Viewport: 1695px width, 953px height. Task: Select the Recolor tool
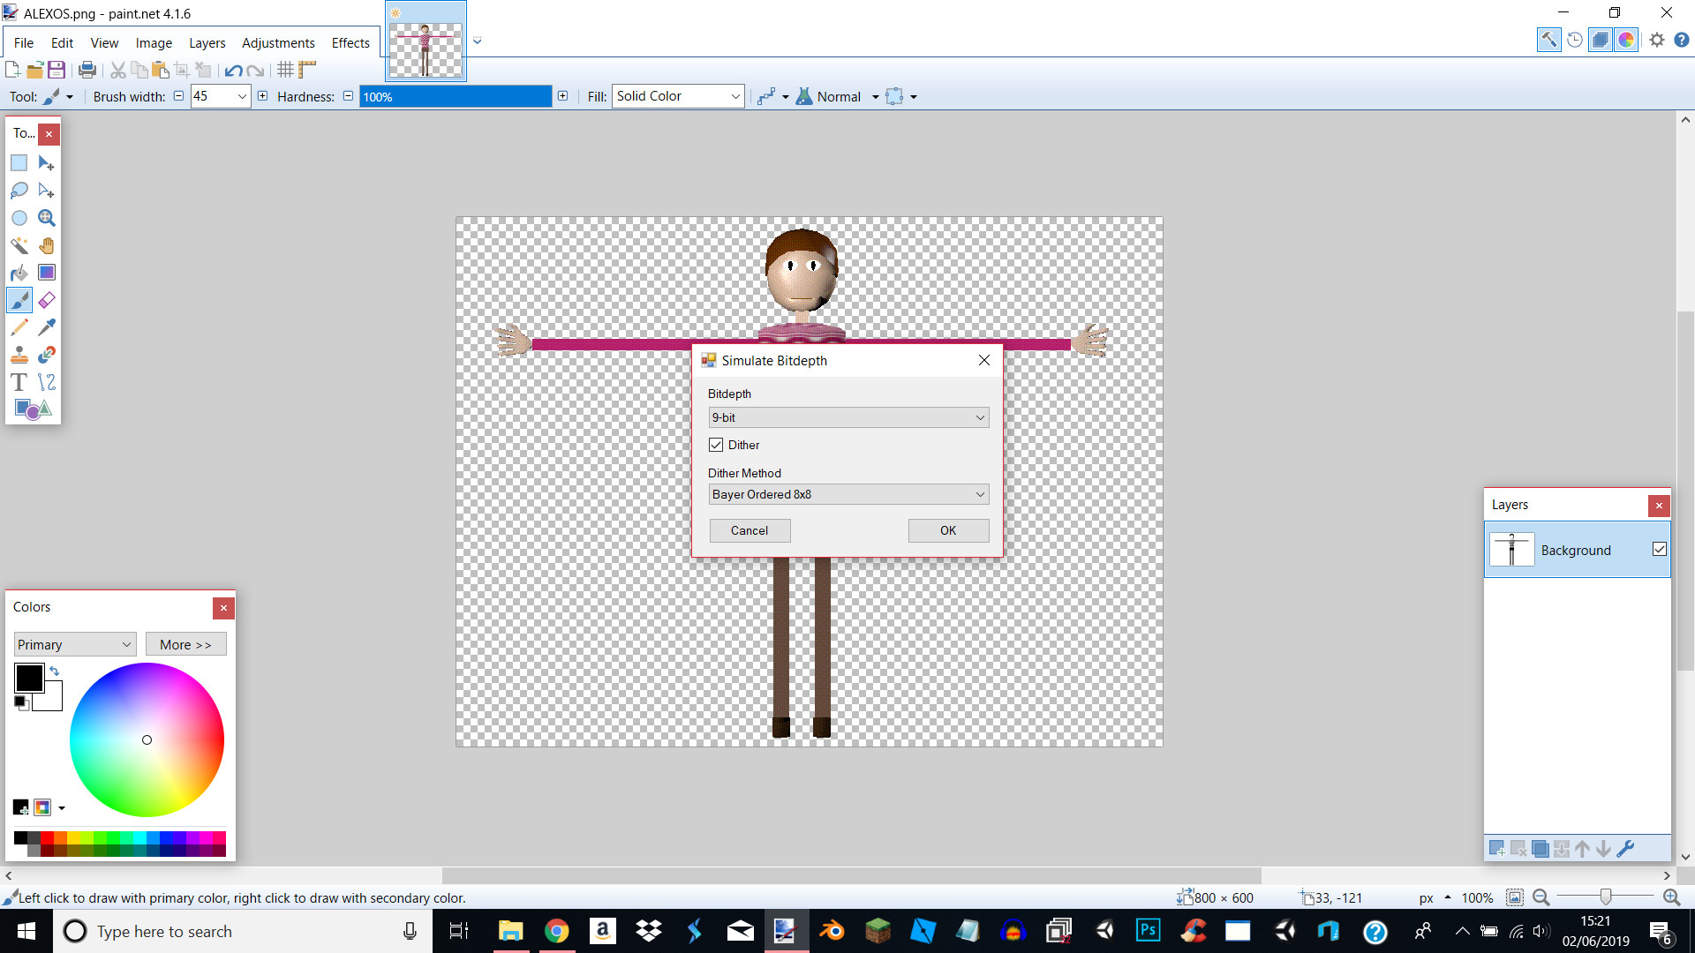pos(47,355)
